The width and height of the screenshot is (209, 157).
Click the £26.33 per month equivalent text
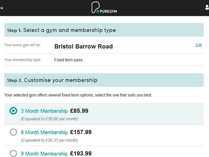pyautogui.click(x=49, y=140)
